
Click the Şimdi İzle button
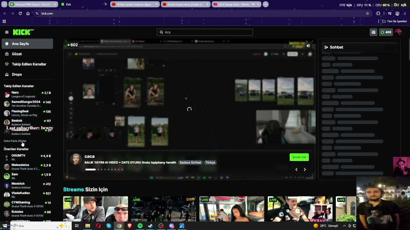coord(299,157)
